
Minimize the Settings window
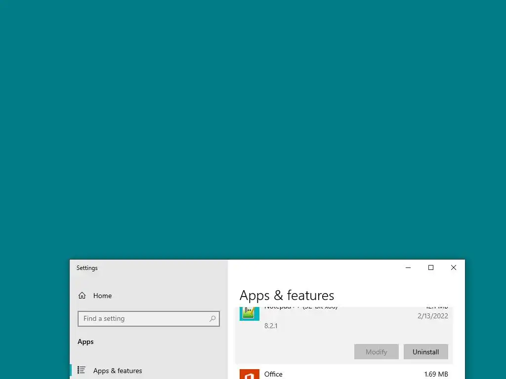click(x=408, y=267)
